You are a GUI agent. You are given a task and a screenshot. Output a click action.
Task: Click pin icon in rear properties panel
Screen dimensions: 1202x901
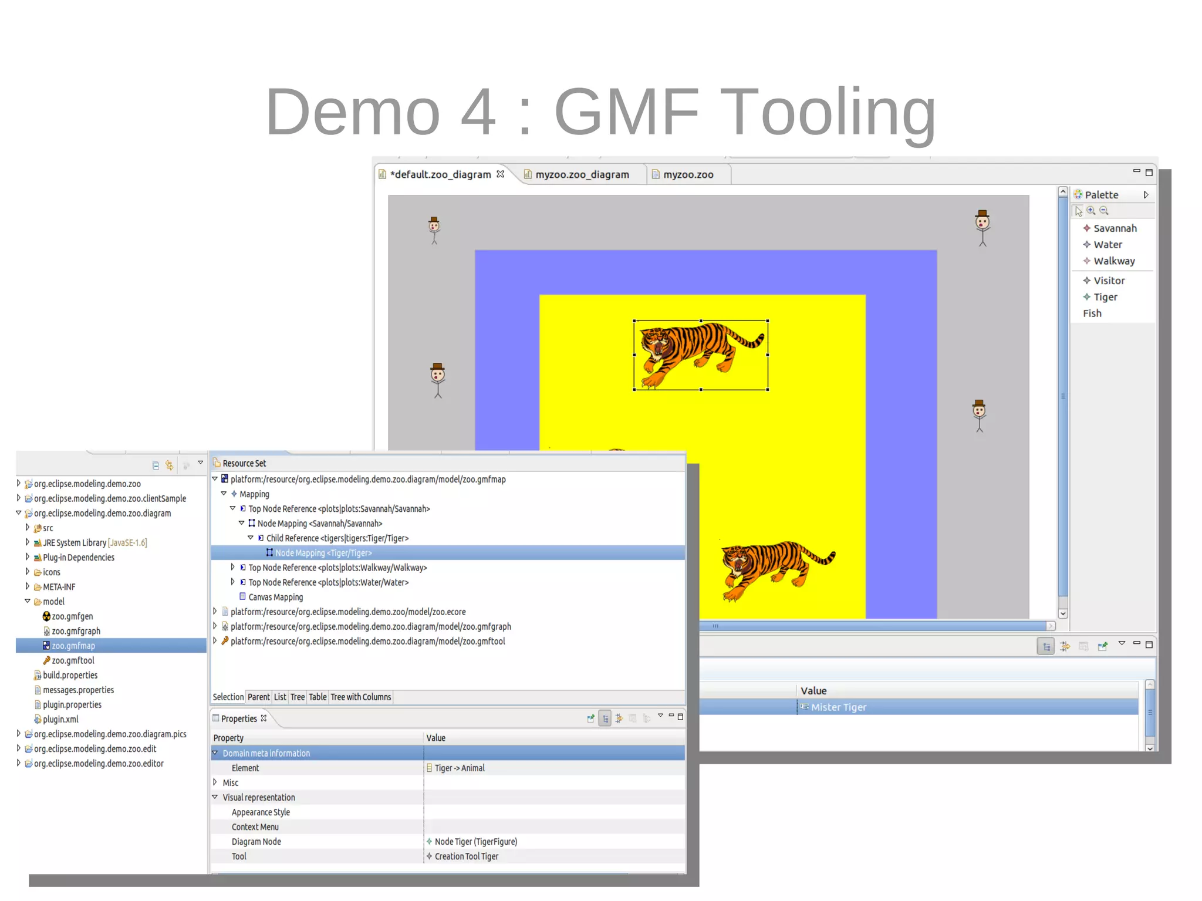1103,646
